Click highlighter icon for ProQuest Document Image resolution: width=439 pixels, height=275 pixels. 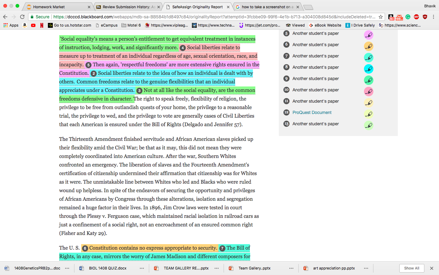pos(369,114)
